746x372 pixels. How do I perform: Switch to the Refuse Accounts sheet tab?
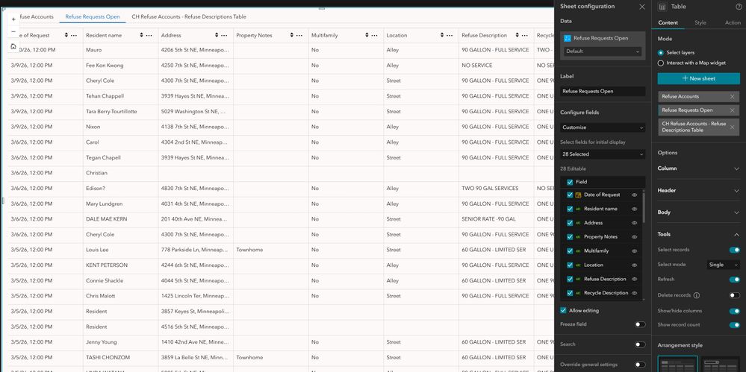tap(35, 16)
